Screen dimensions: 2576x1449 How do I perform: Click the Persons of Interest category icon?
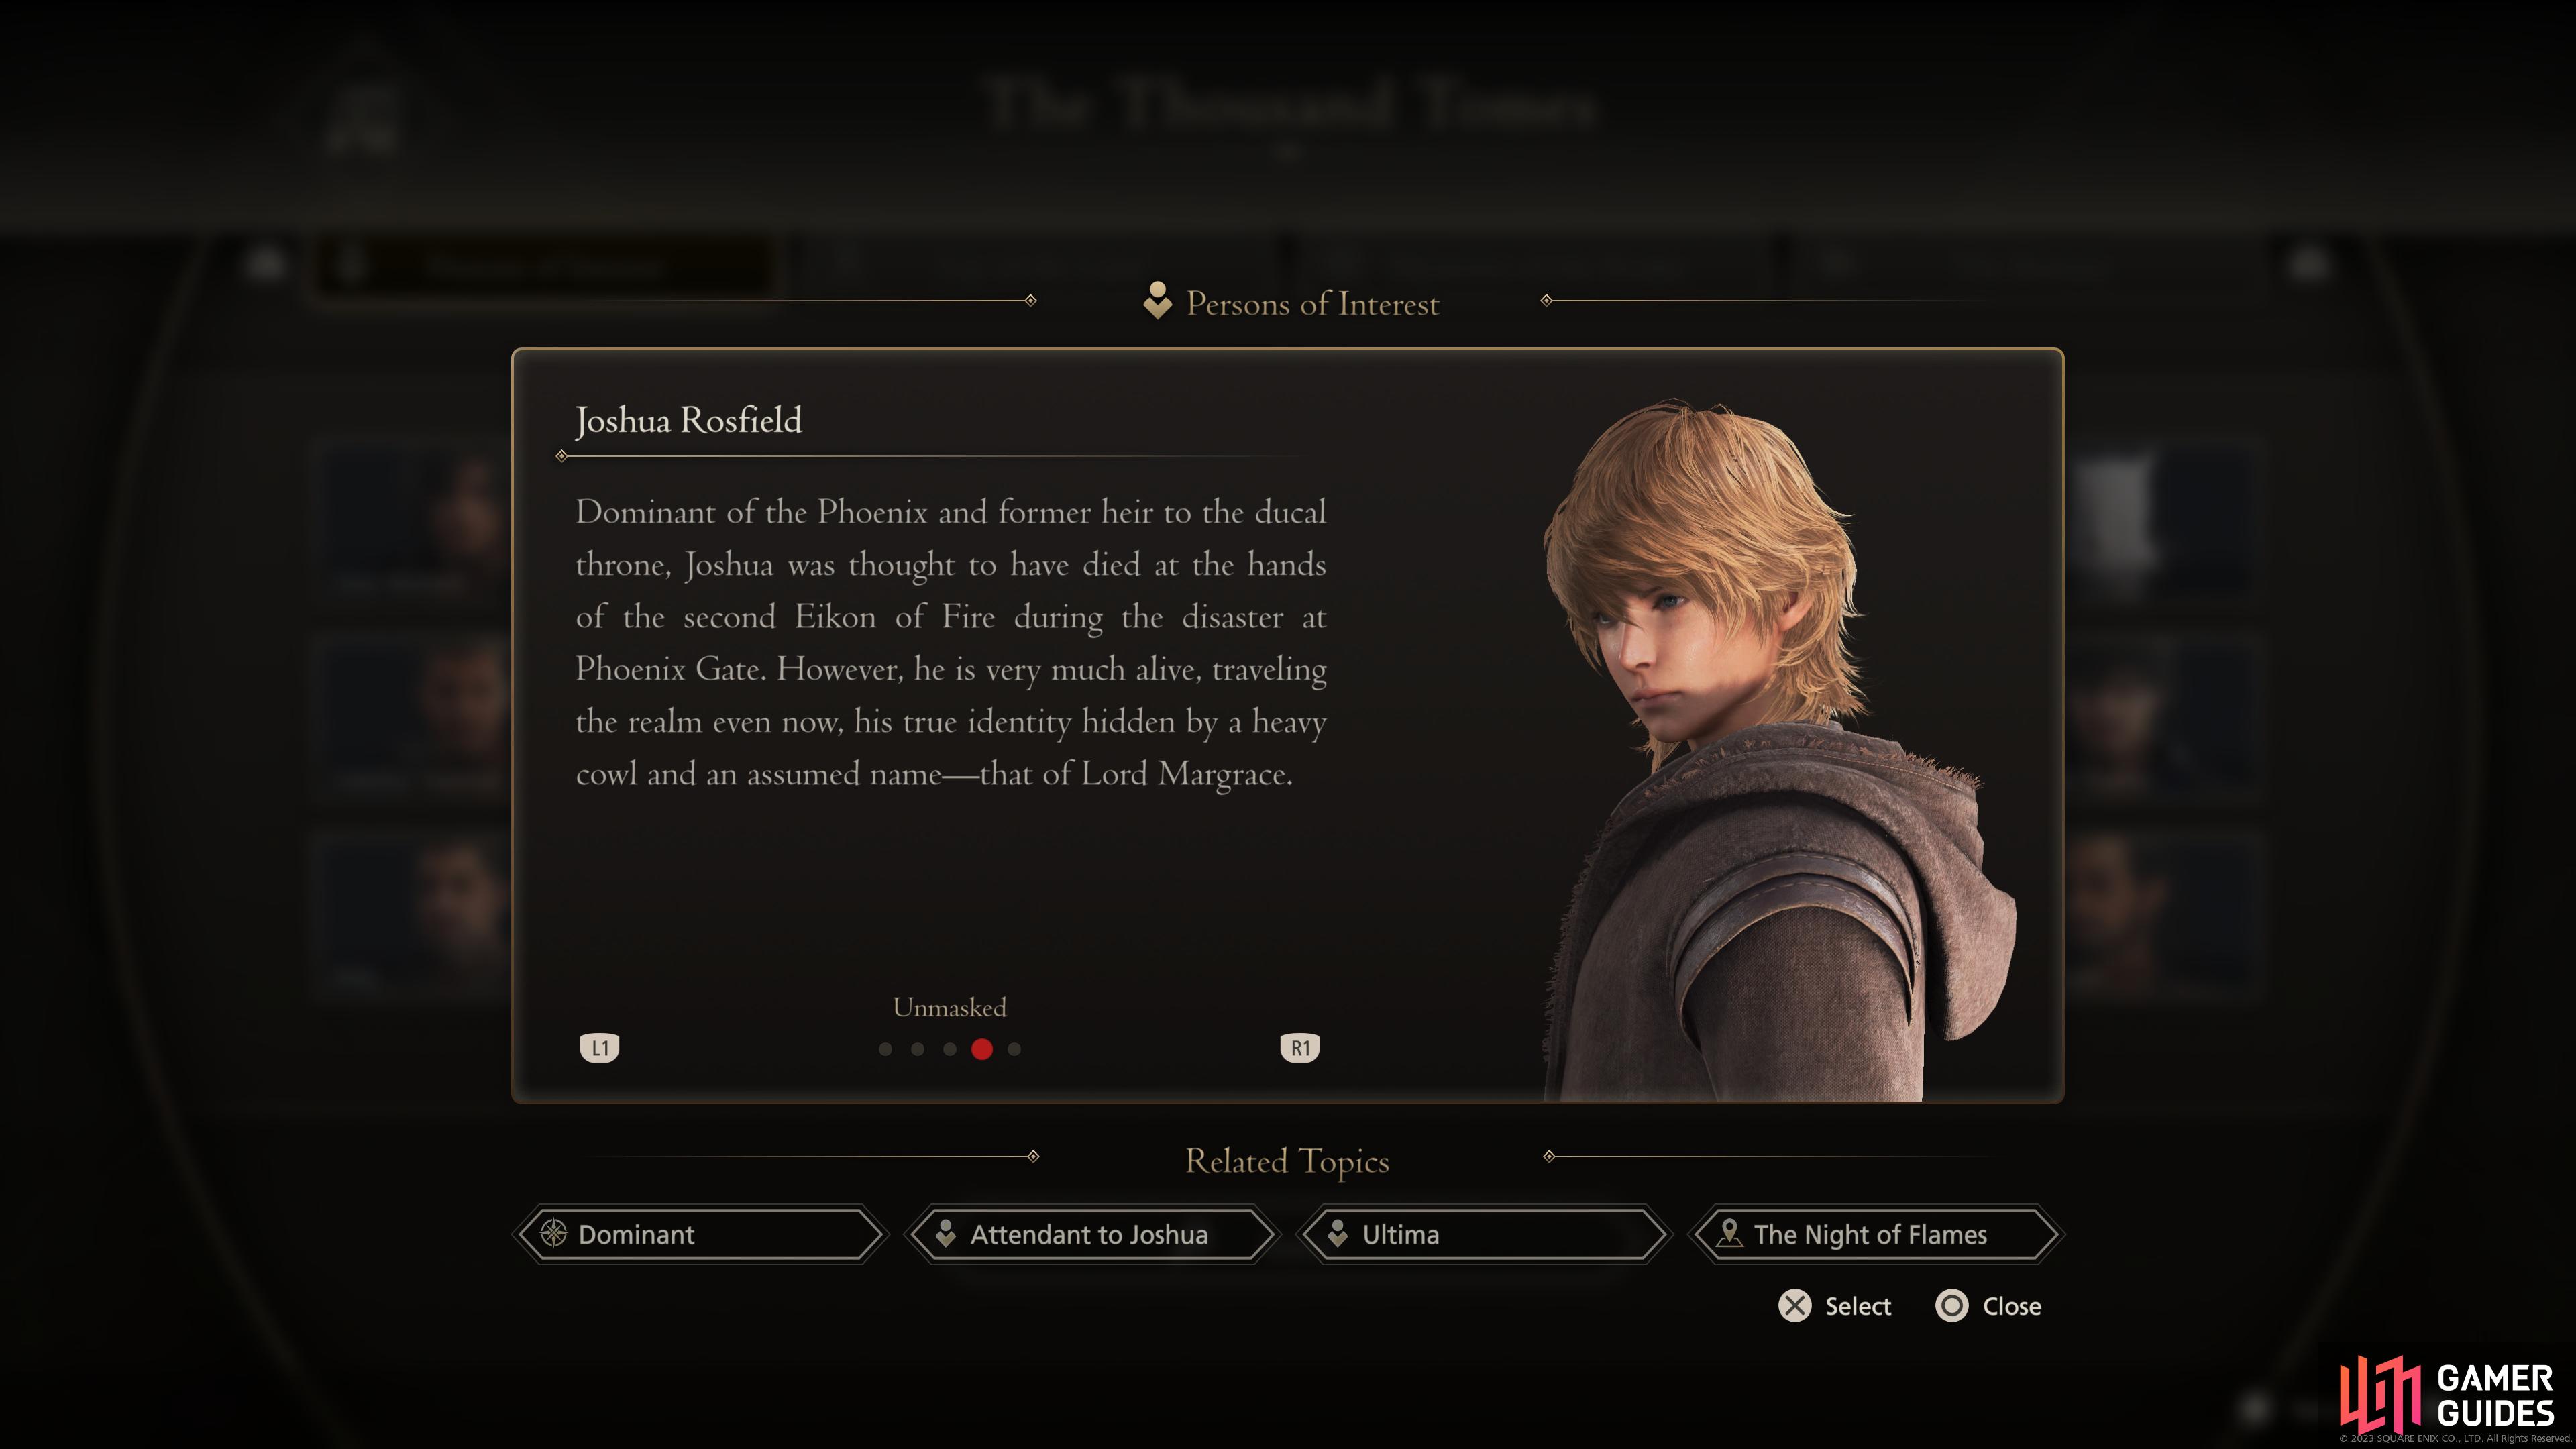pyautogui.click(x=1157, y=301)
